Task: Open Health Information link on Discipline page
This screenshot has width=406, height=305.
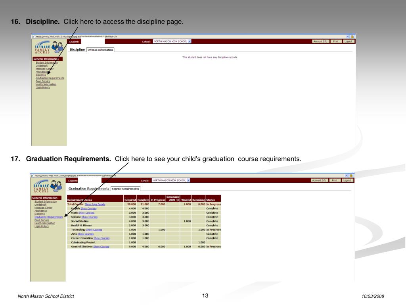Action: [46, 84]
